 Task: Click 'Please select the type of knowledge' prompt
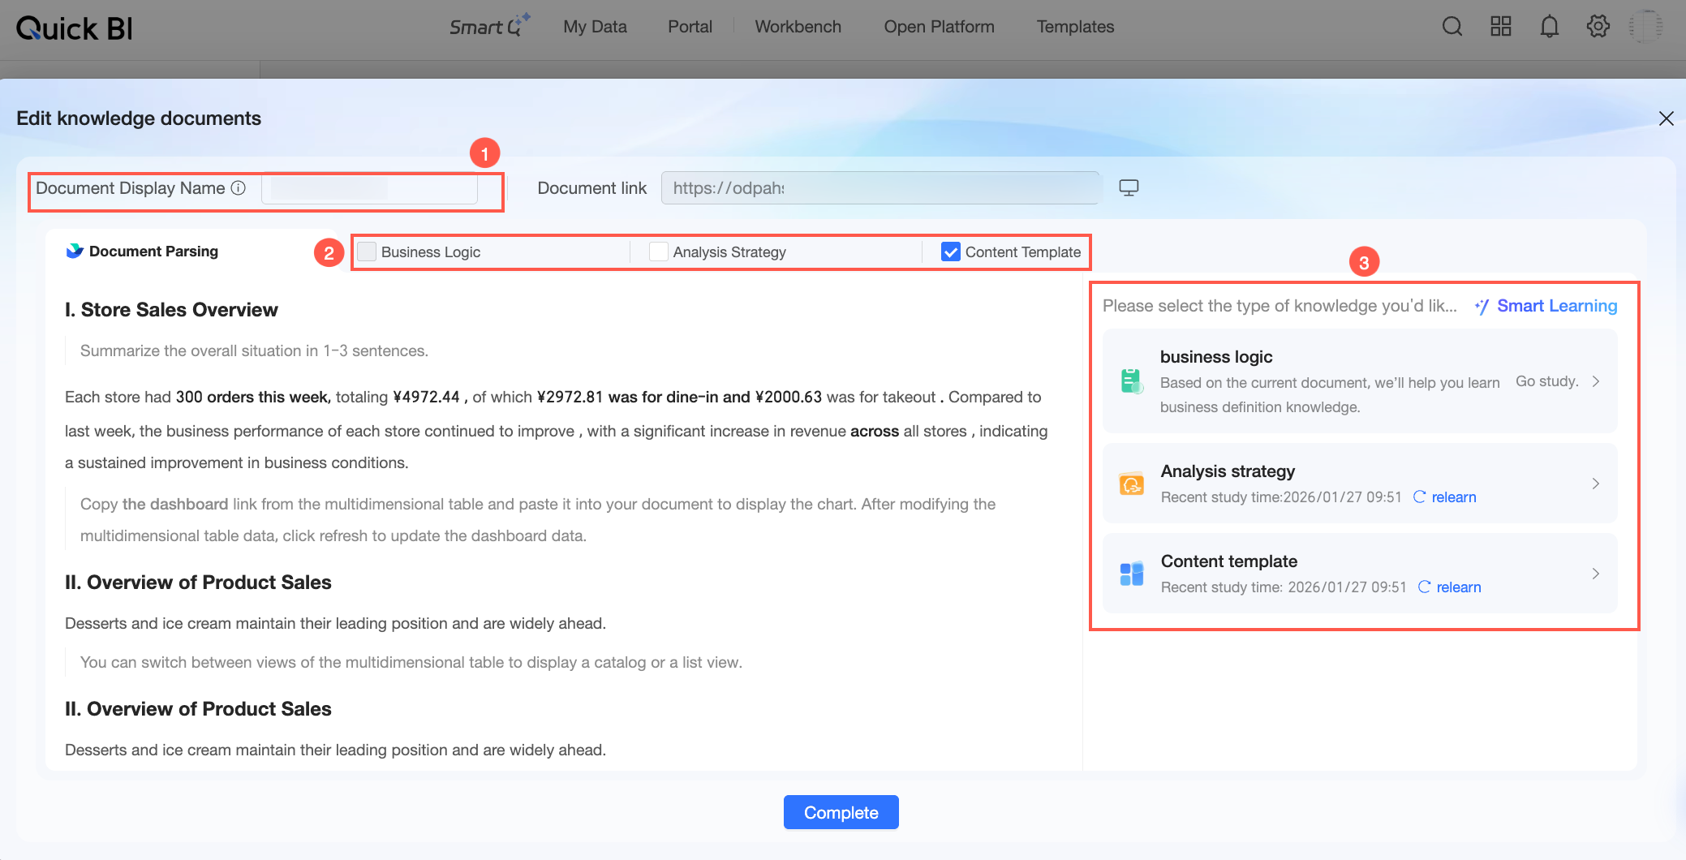click(1280, 306)
